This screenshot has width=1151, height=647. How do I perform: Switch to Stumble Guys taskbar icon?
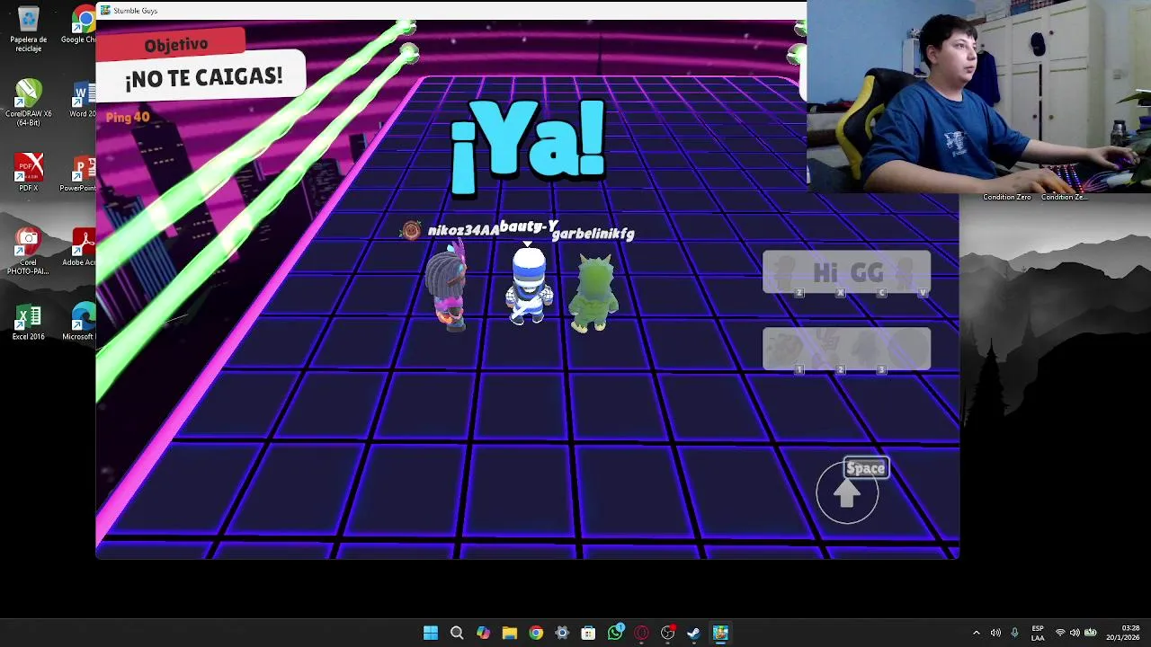[x=720, y=633]
